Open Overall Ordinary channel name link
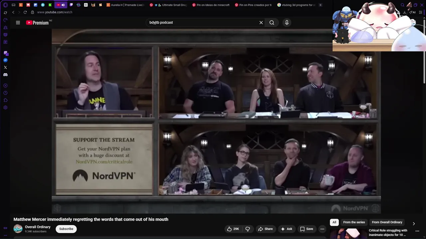Image resolution: width=426 pixels, height=239 pixels. click(x=38, y=227)
